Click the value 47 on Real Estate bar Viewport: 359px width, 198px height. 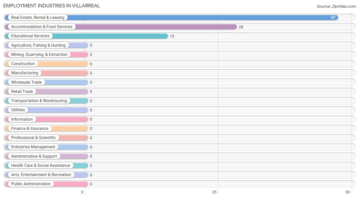[333, 18]
